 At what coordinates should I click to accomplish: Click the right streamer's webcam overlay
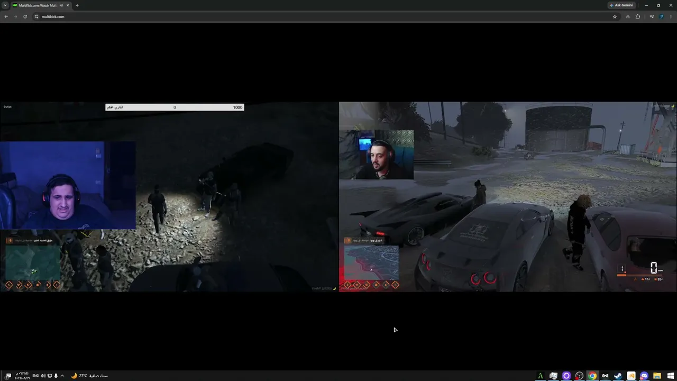tap(377, 155)
